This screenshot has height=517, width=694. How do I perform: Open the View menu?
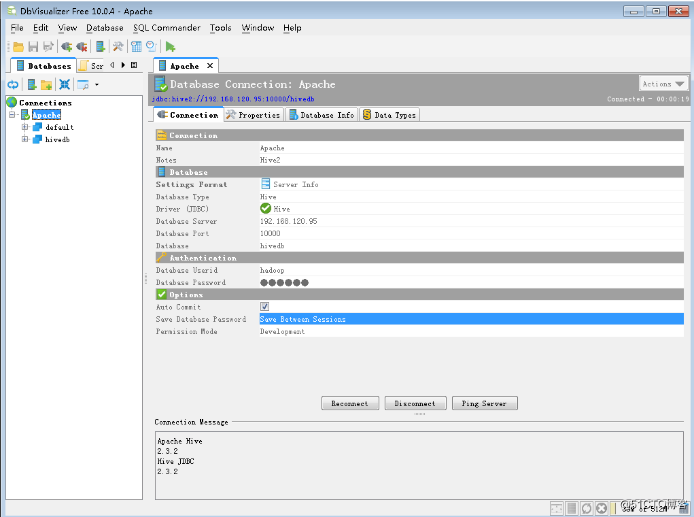click(67, 27)
